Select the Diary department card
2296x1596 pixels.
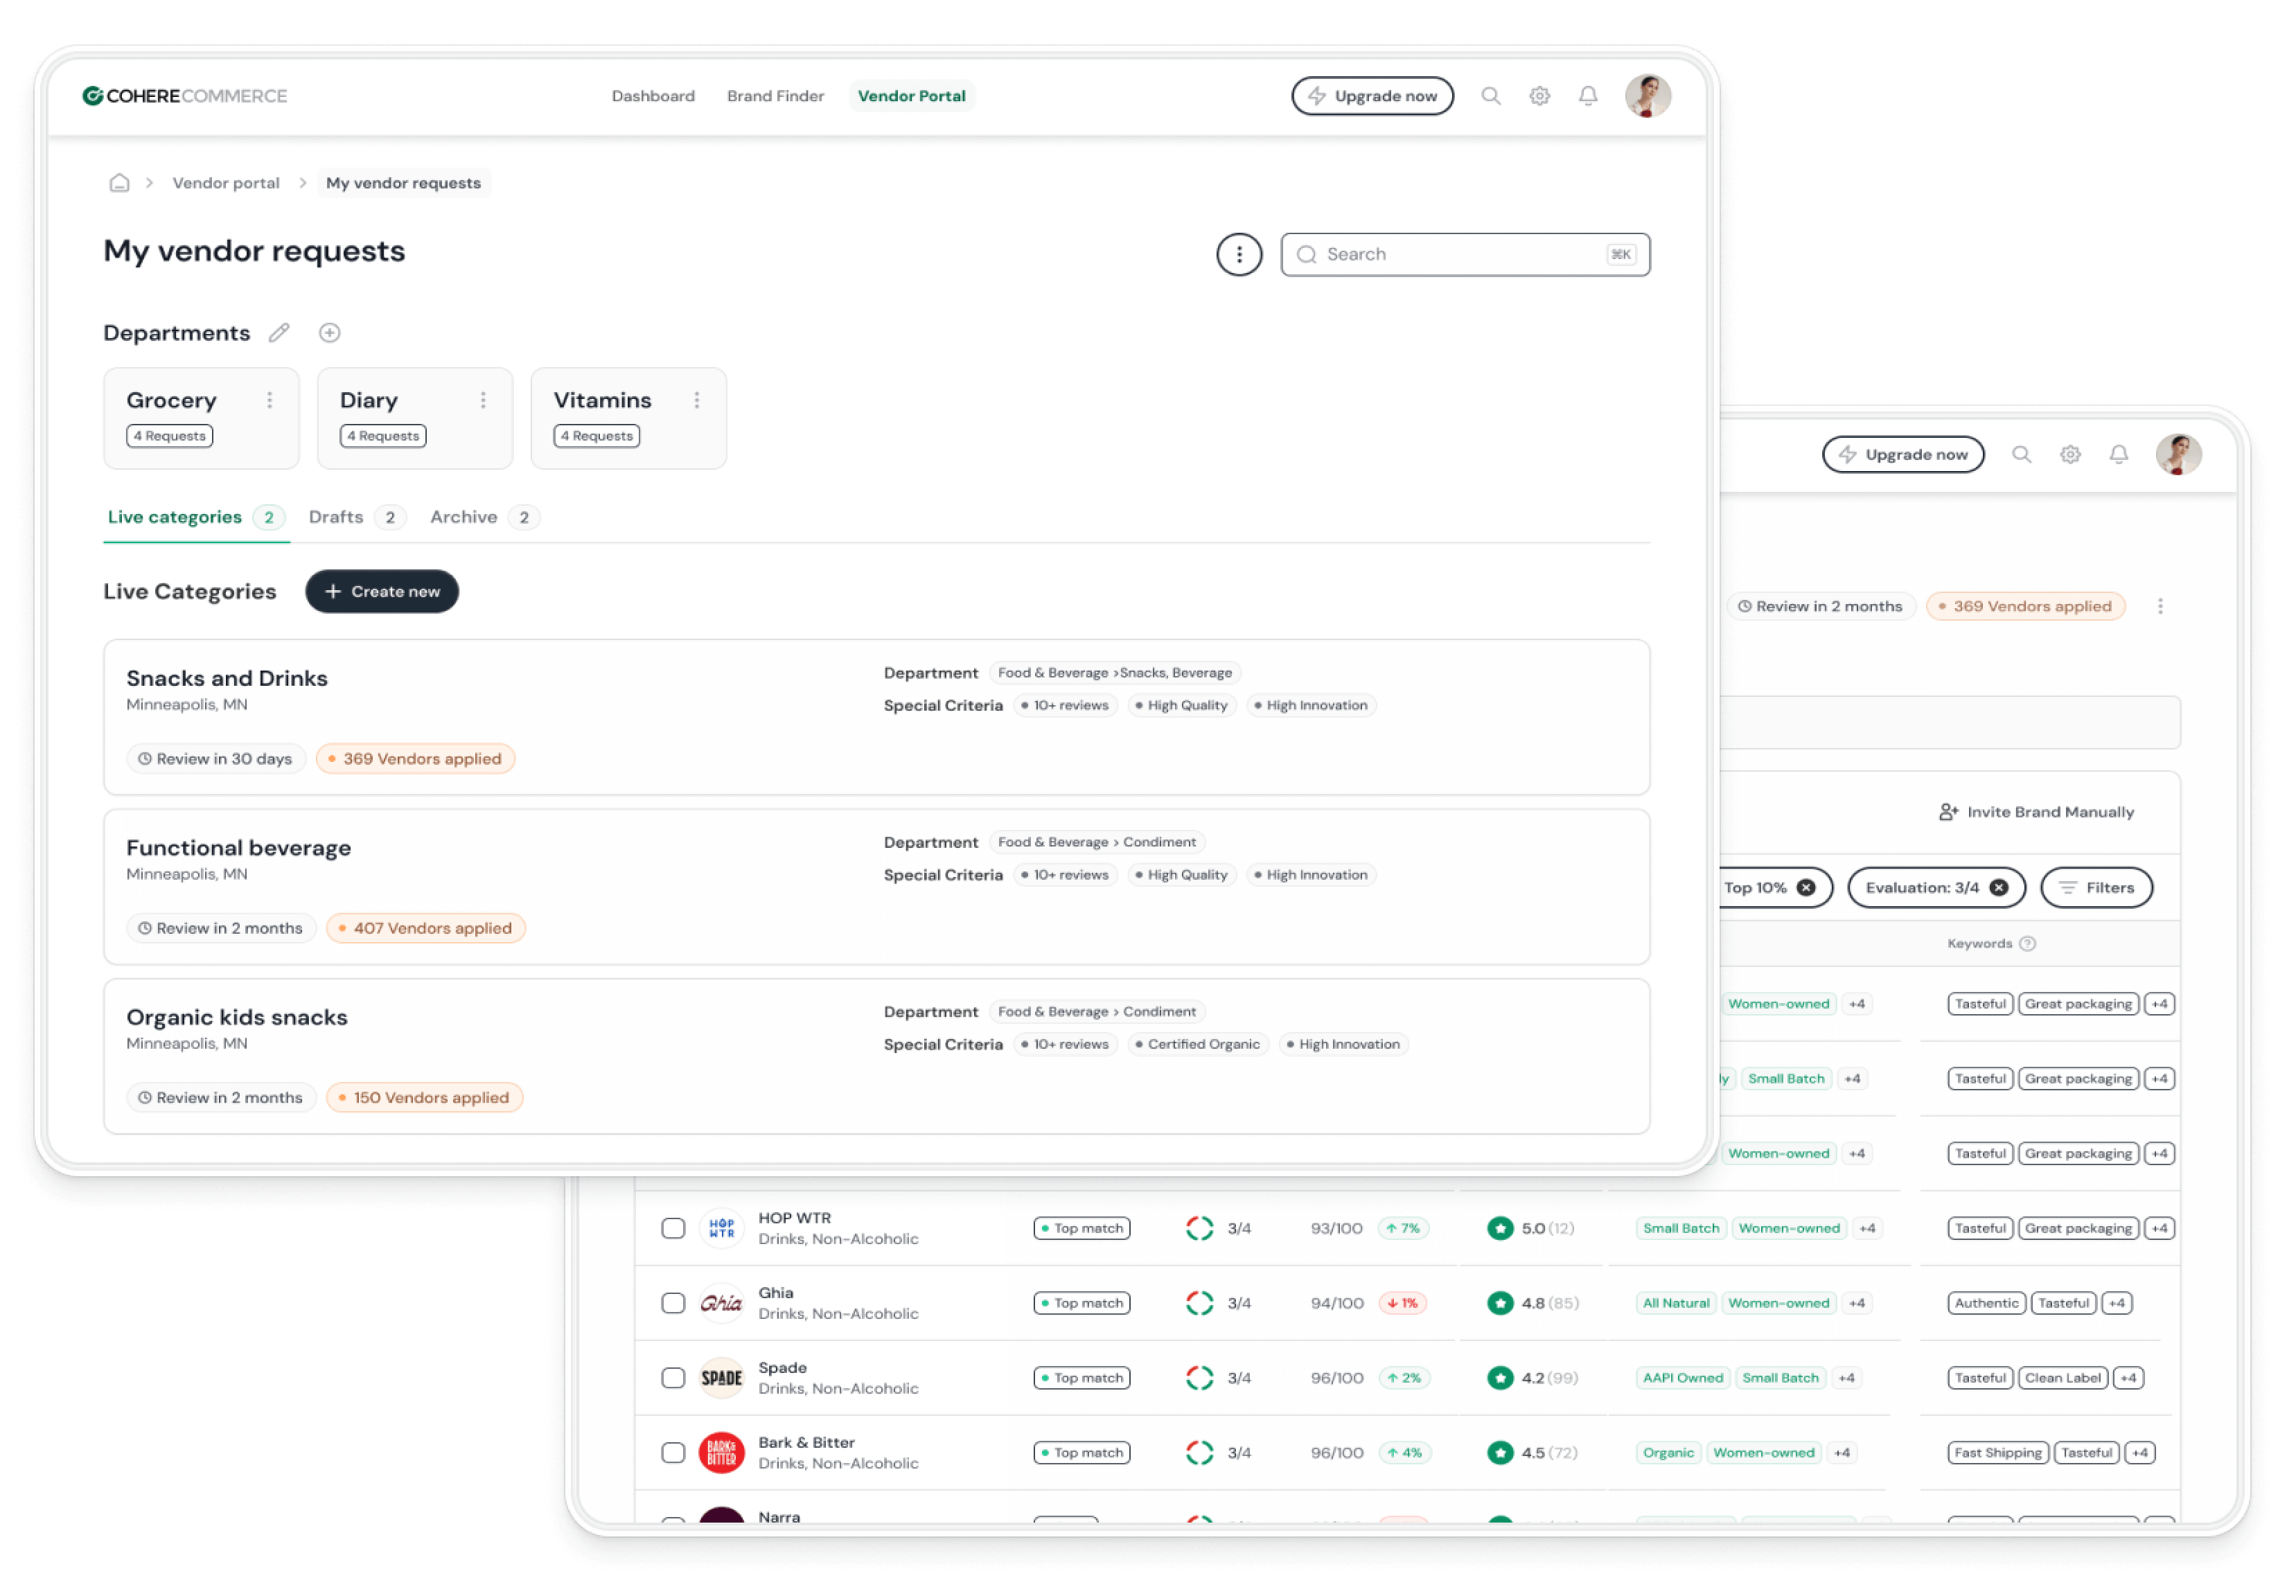tap(415, 418)
